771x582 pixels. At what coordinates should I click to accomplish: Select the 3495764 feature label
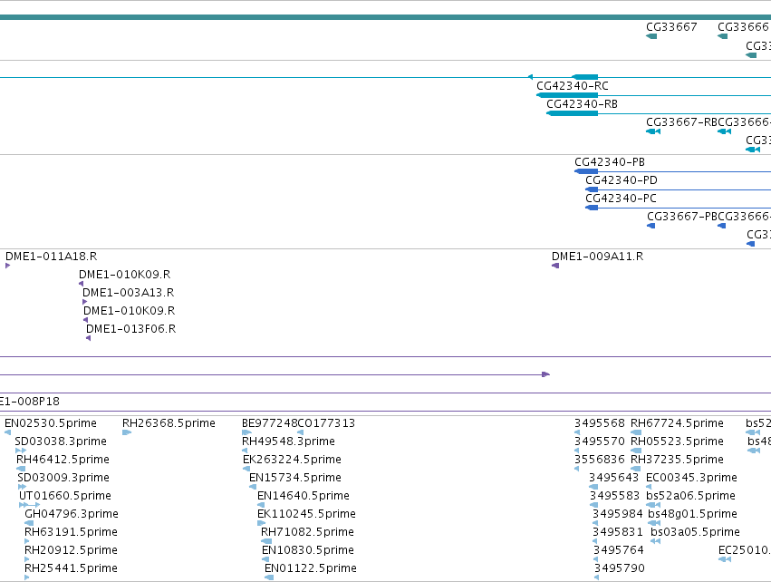click(619, 550)
